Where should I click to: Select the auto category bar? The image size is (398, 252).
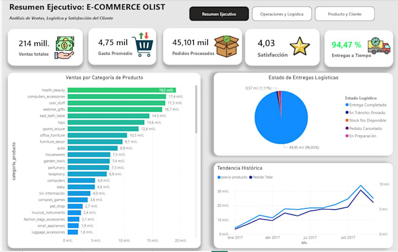coord(92,148)
